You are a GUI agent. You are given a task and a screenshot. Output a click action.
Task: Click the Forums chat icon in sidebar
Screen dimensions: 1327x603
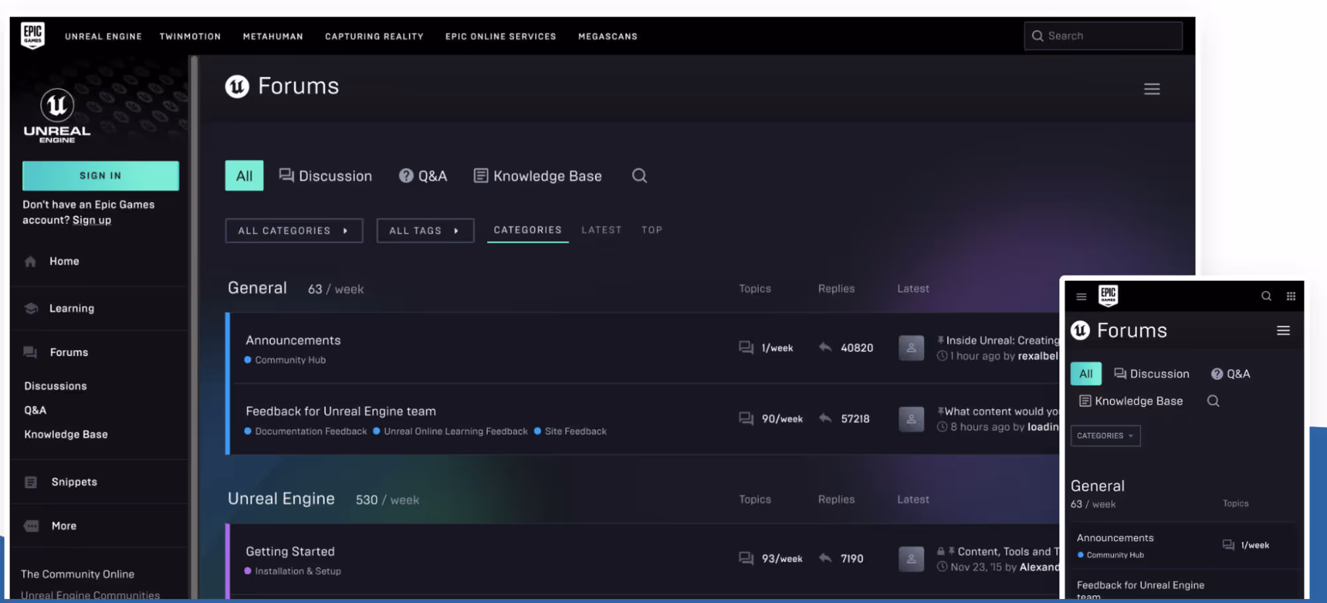pyautogui.click(x=31, y=352)
